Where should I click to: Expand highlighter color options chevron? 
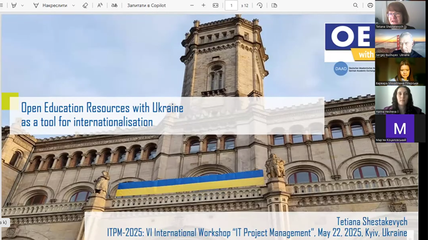click(22, 6)
